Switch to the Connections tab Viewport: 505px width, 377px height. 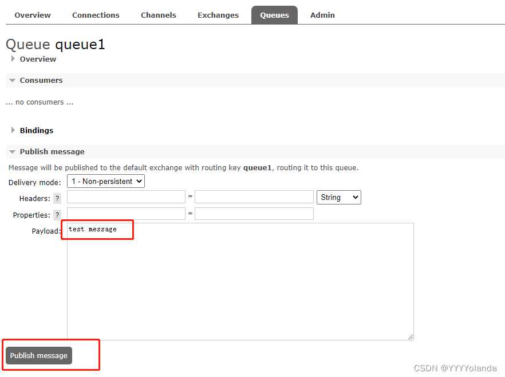[x=96, y=15]
